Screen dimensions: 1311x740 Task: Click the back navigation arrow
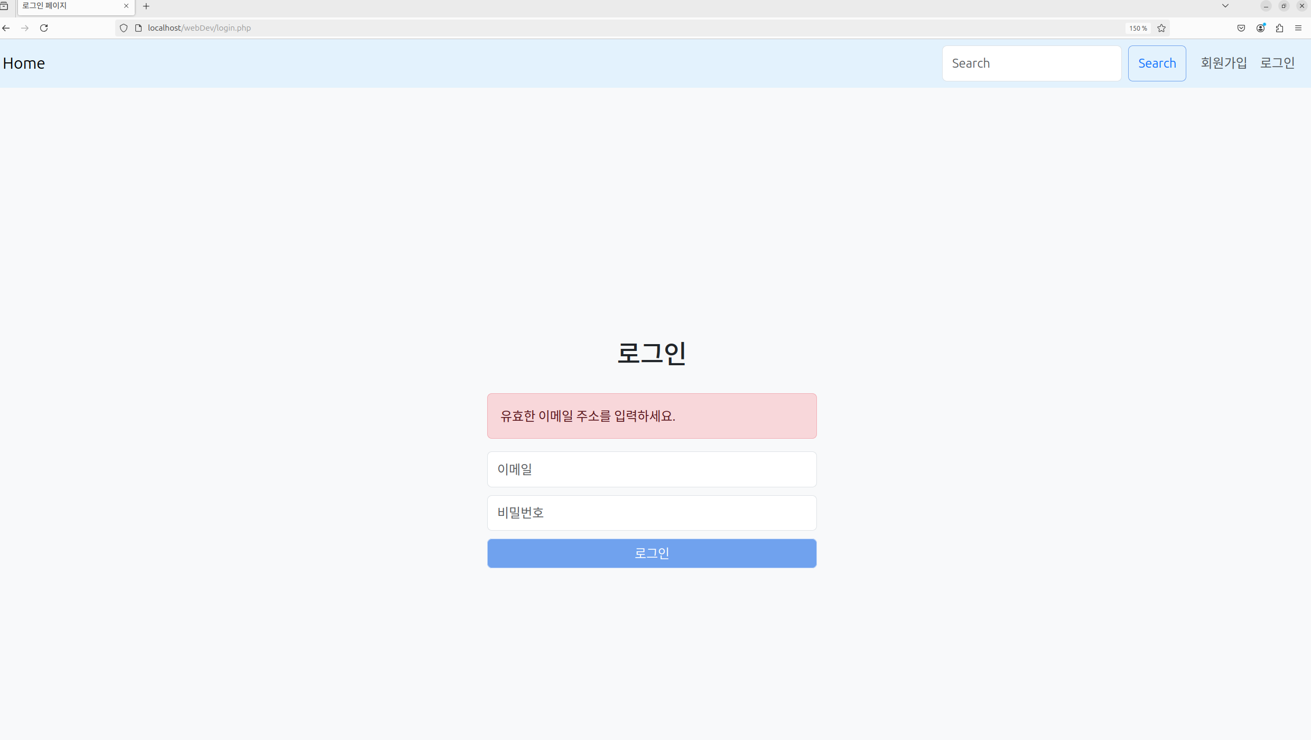click(x=6, y=27)
